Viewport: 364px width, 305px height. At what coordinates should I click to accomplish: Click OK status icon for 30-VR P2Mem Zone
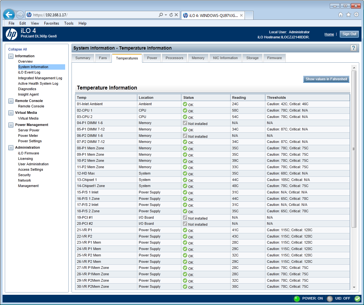[185, 287]
